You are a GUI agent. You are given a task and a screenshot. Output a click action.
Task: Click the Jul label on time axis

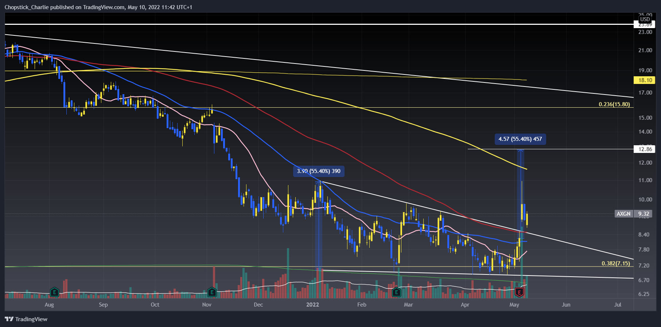tap(618, 305)
